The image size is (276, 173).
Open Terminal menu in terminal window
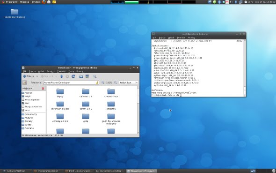click(x=181, y=38)
